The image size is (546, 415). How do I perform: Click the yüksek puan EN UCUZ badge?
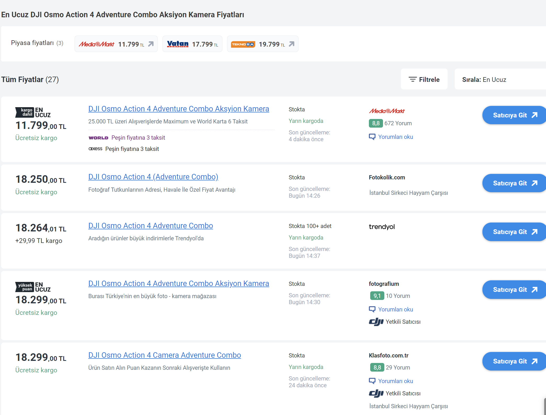click(x=33, y=287)
